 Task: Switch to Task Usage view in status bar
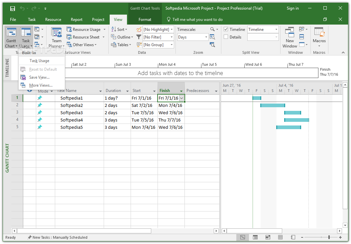[x=255, y=237]
